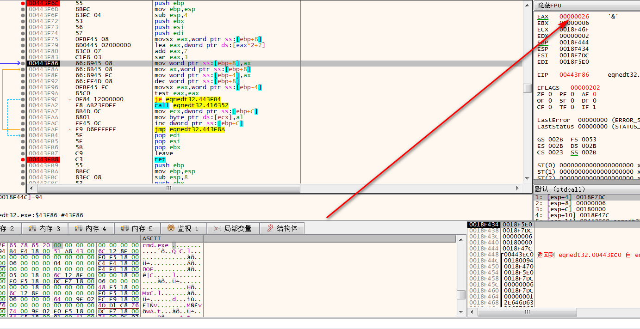The width and height of the screenshot is (640, 329).
Task: Open the 局部变量 tab
Action: 233,228
